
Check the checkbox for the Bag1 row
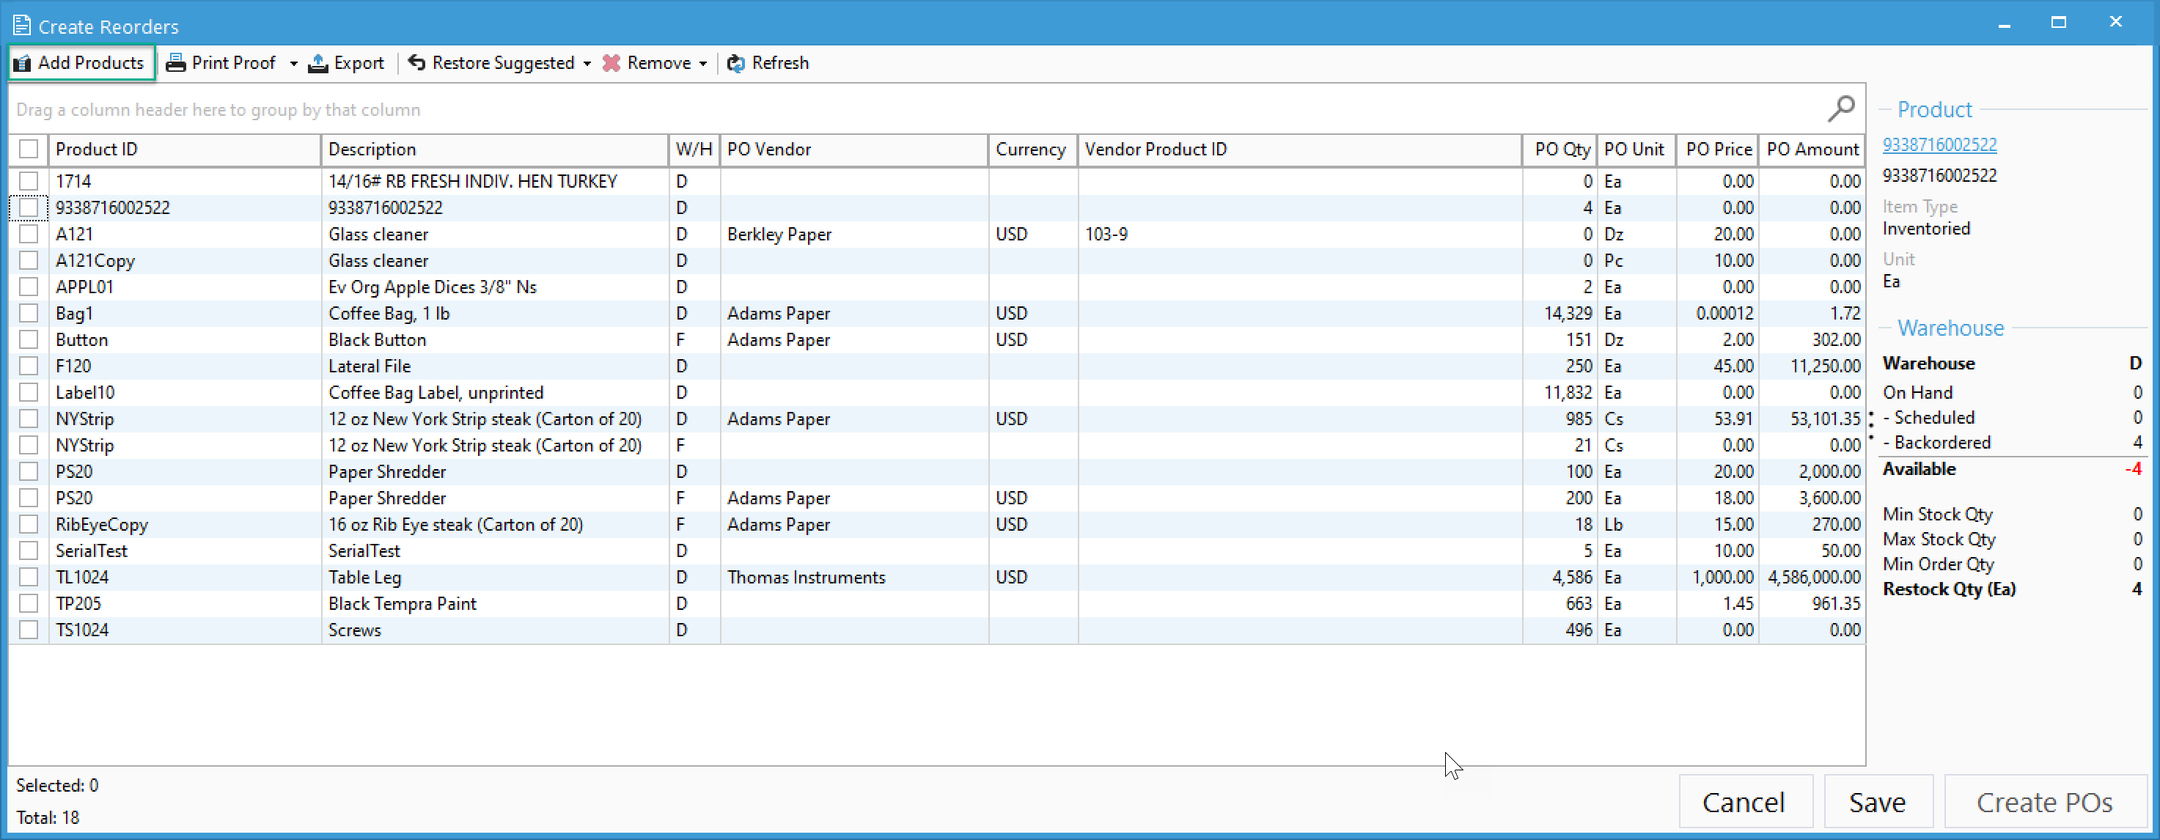pos(29,313)
